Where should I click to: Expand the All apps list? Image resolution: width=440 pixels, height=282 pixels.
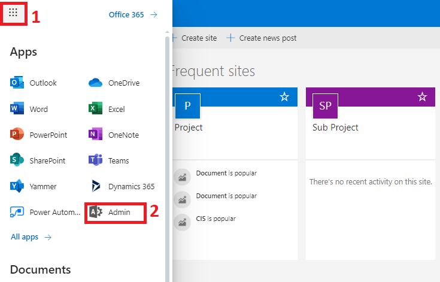[x=31, y=237]
